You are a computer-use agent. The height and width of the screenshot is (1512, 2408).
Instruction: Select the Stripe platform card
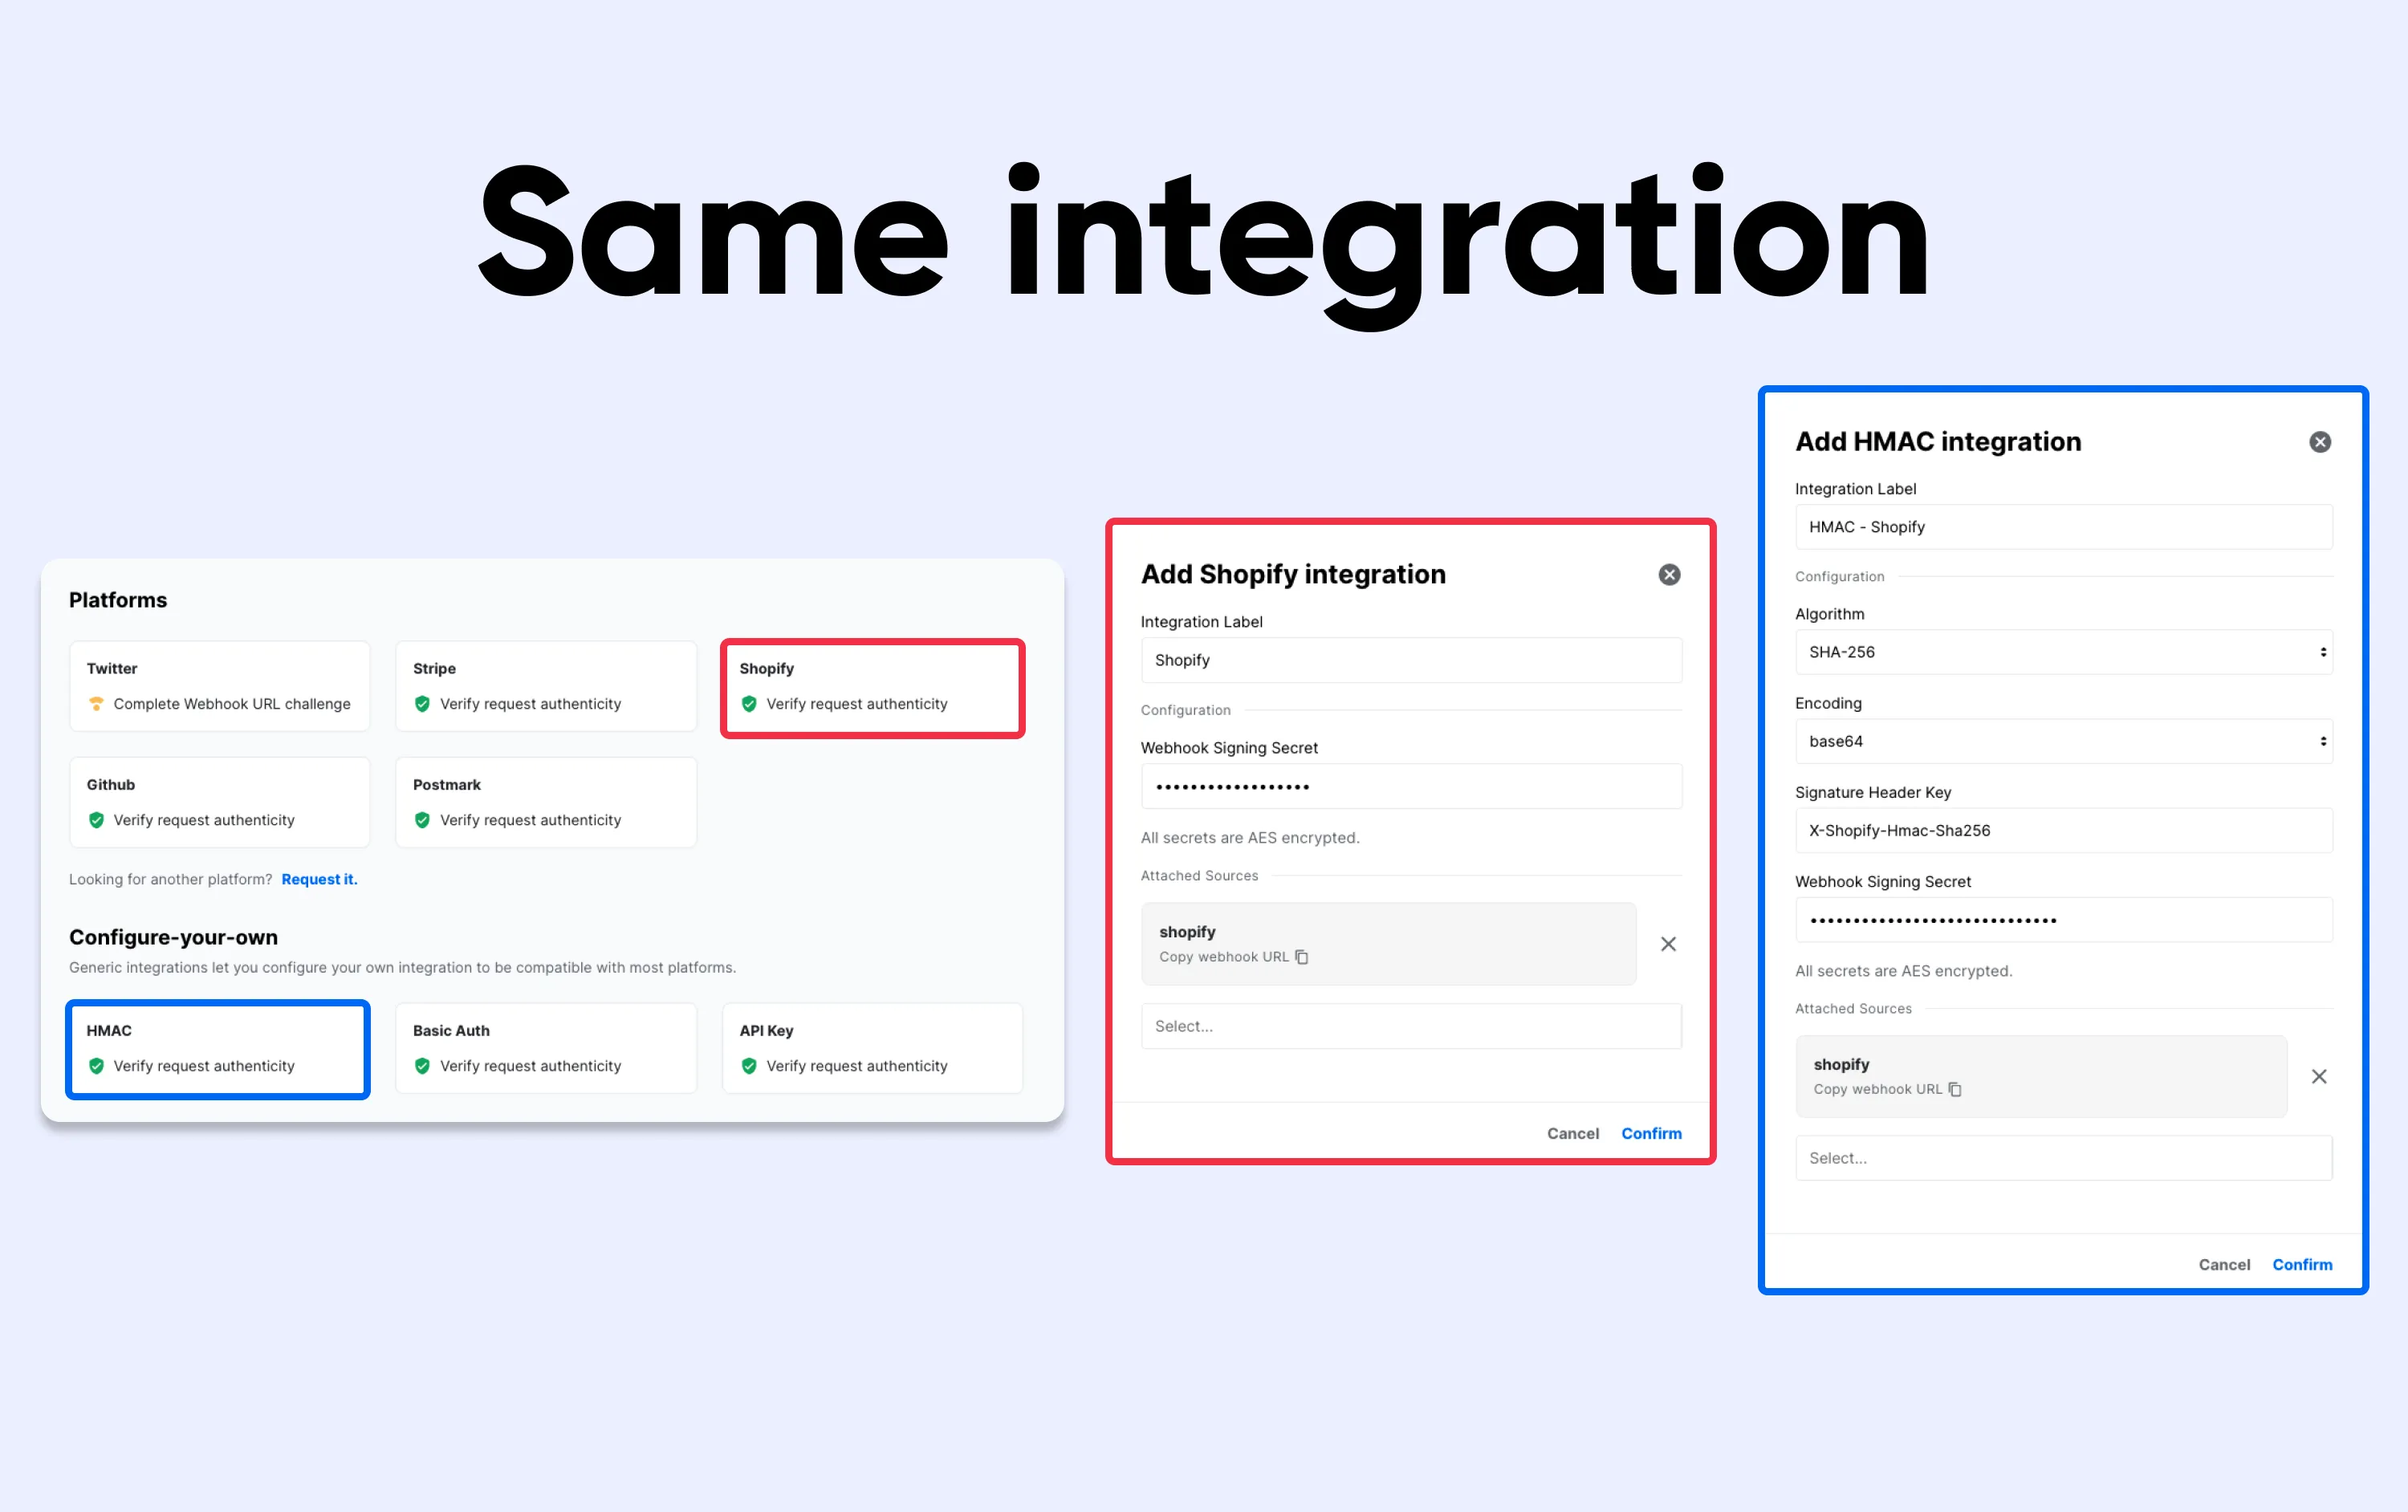pyautogui.click(x=546, y=686)
